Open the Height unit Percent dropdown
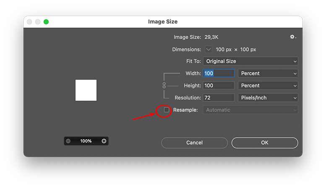This screenshot has width=326, height=188. pyautogui.click(x=268, y=86)
